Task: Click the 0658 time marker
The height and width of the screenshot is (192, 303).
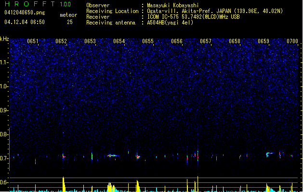Action: tap(235, 41)
